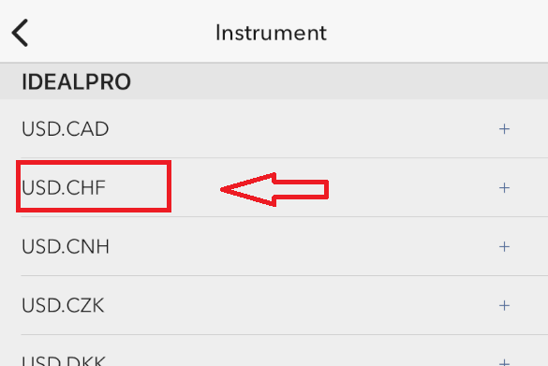Image resolution: width=548 pixels, height=366 pixels.
Task: Click empty space in the USD.CNH row
Action: [x=297, y=246]
